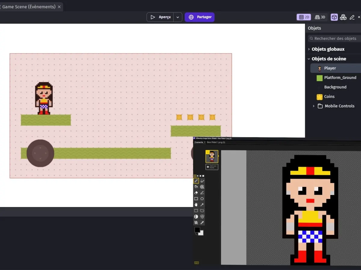This screenshot has width=361, height=270.
Task: Select the Vertical Mirror pen tool
Action: pos(202,181)
